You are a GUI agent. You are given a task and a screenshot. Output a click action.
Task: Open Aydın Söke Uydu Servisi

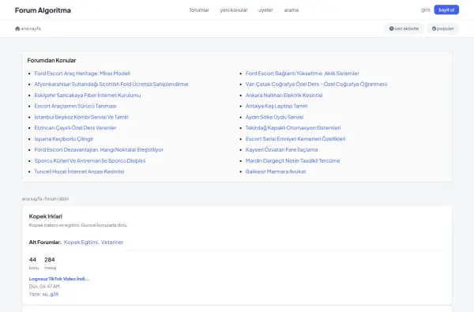coord(274,117)
